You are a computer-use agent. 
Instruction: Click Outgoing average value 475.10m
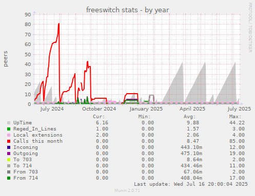tap(191, 154)
